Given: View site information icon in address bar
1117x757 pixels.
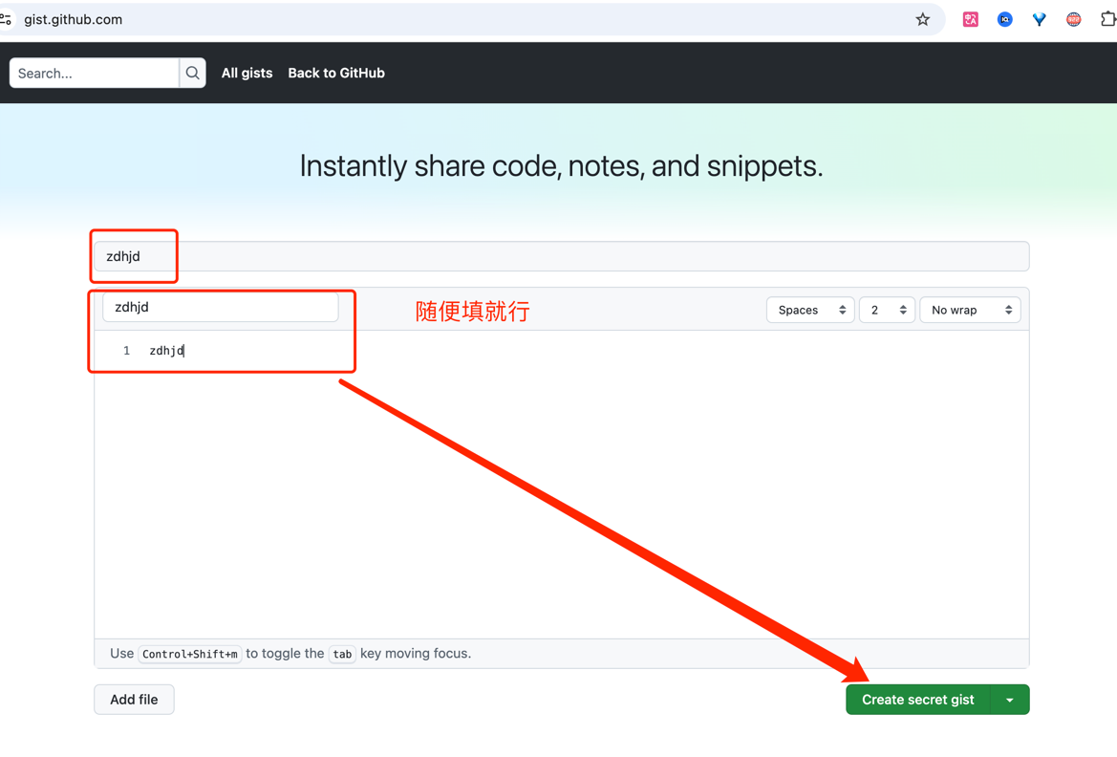Looking at the screenshot, I should [x=6, y=19].
